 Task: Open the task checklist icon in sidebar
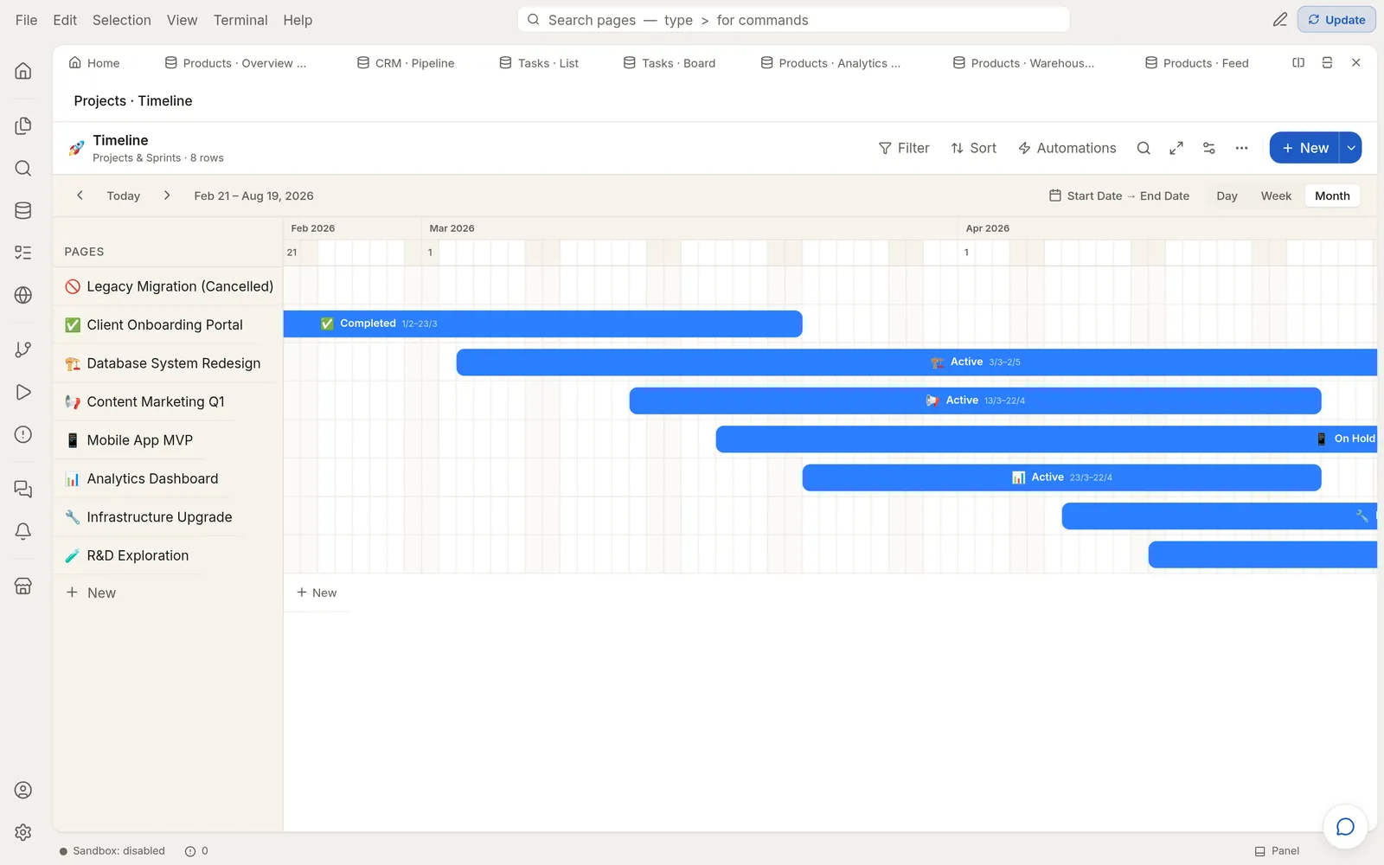coord(23,253)
